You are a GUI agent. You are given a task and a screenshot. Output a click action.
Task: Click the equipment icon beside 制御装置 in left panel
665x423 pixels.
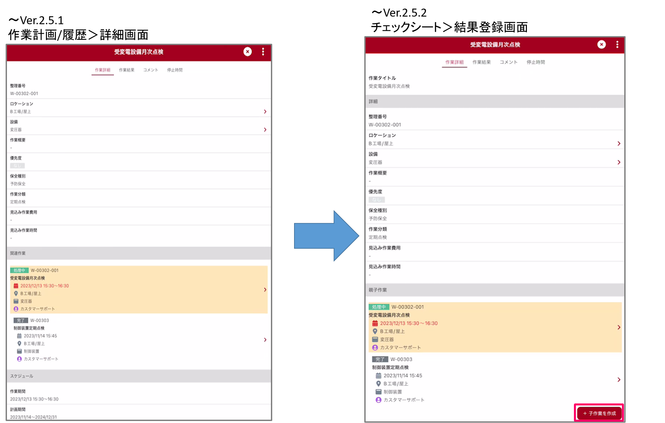19,351
